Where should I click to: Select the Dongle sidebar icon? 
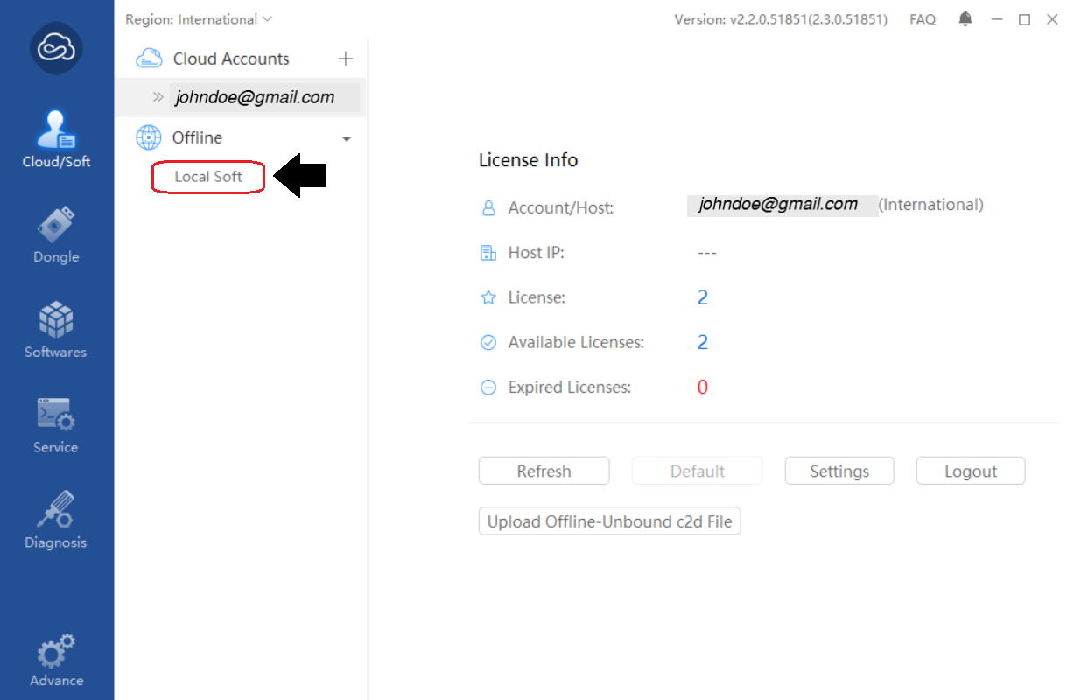55,226
